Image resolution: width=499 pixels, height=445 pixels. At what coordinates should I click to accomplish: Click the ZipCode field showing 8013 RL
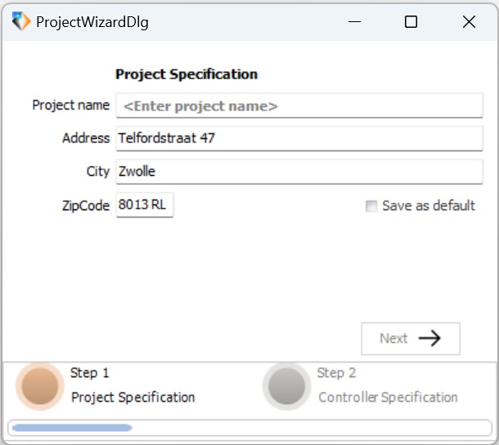pyautogui.click(x=145, y=205)
